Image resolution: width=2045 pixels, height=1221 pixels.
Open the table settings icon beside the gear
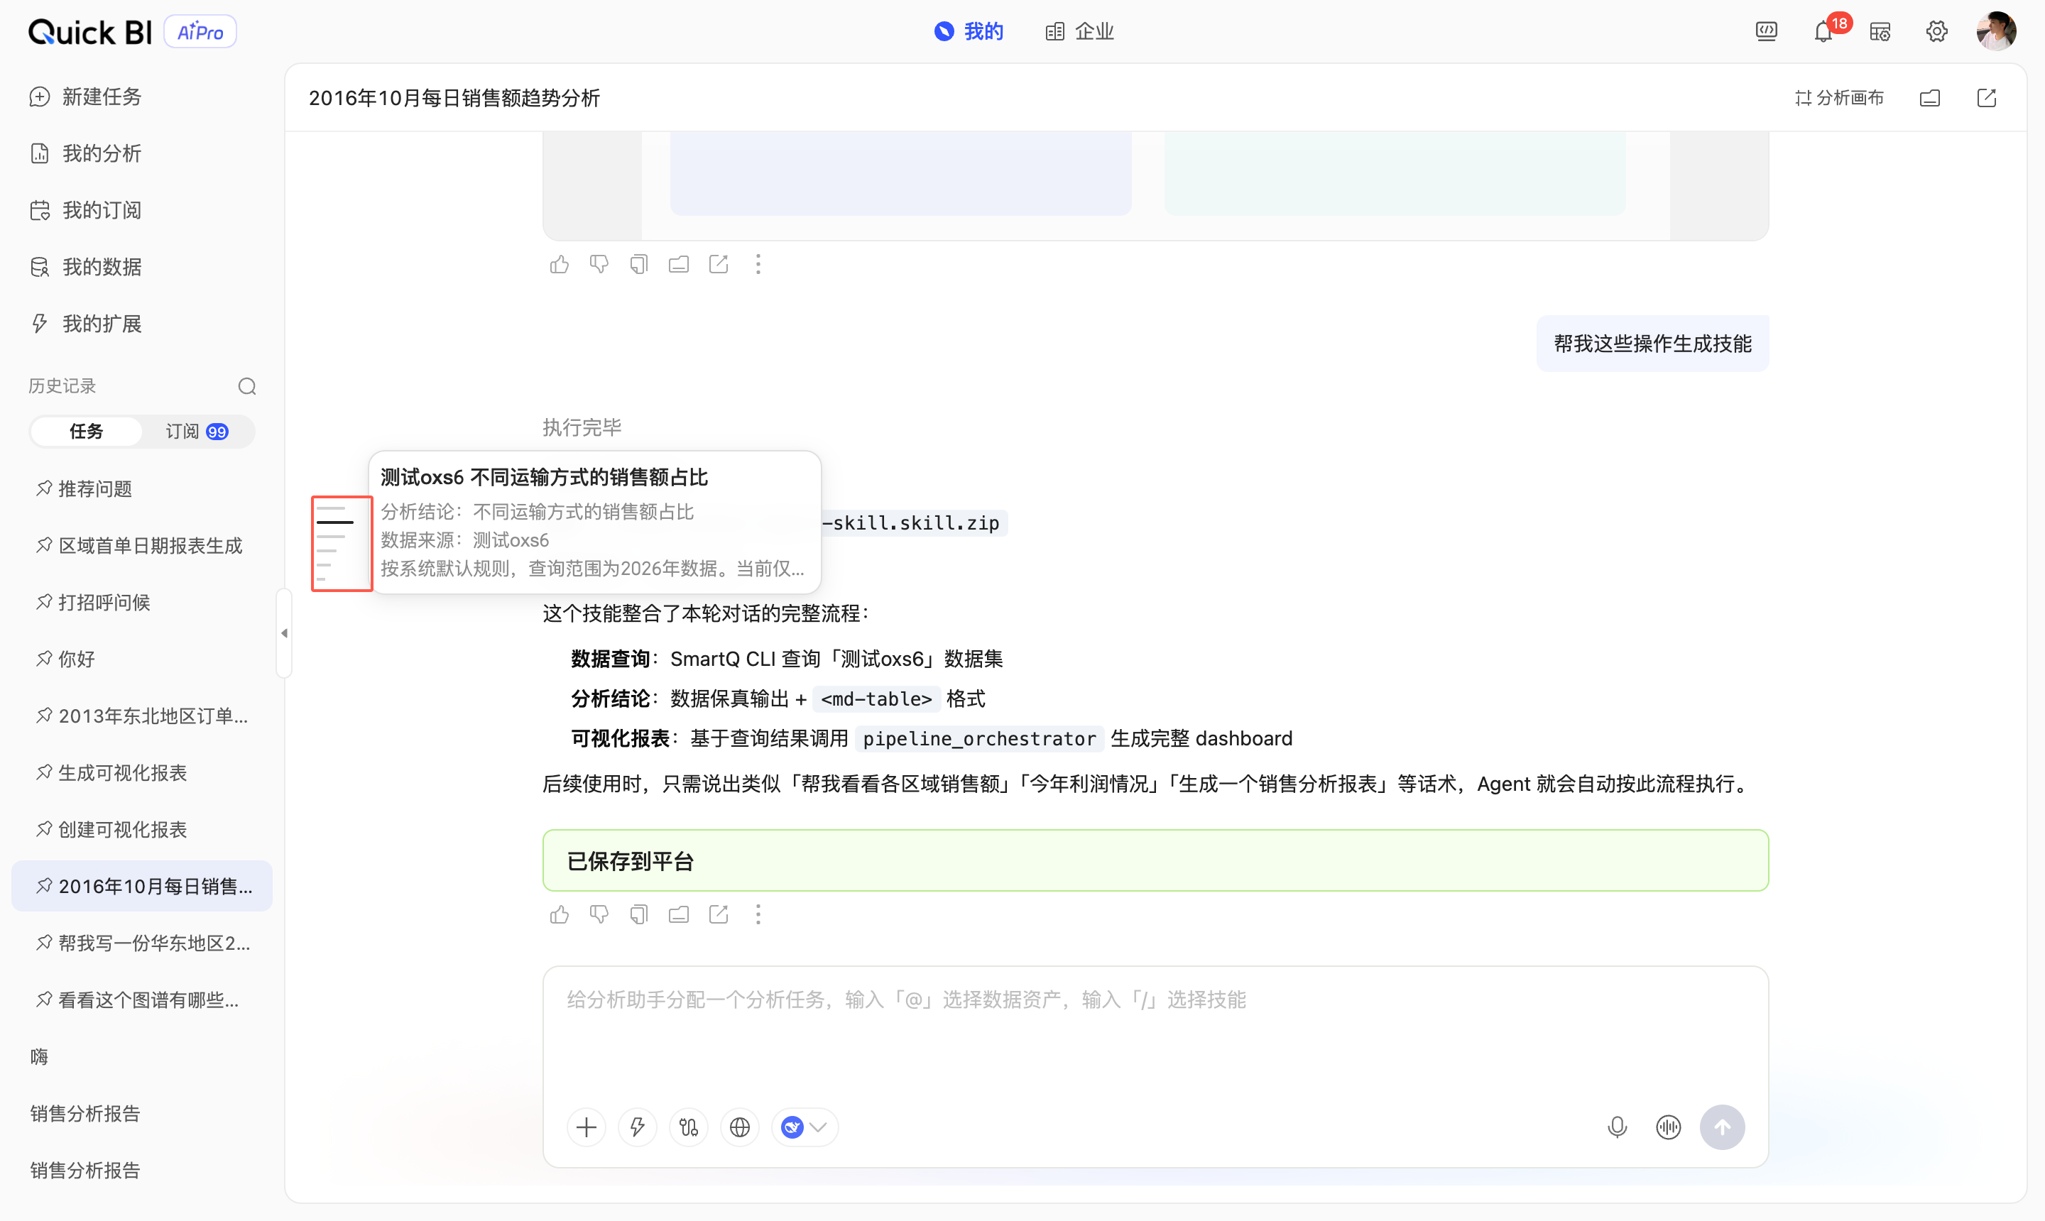coord(1880,31)
